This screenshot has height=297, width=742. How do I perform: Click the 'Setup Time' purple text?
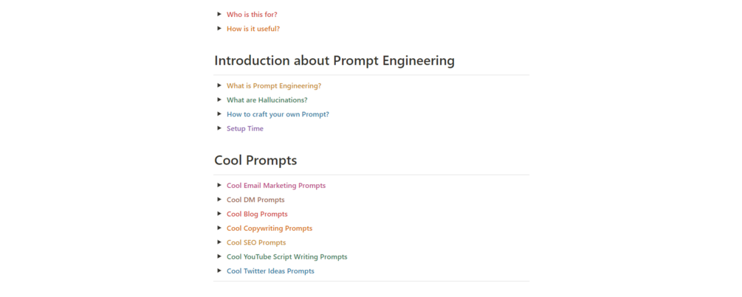point(244,128)
